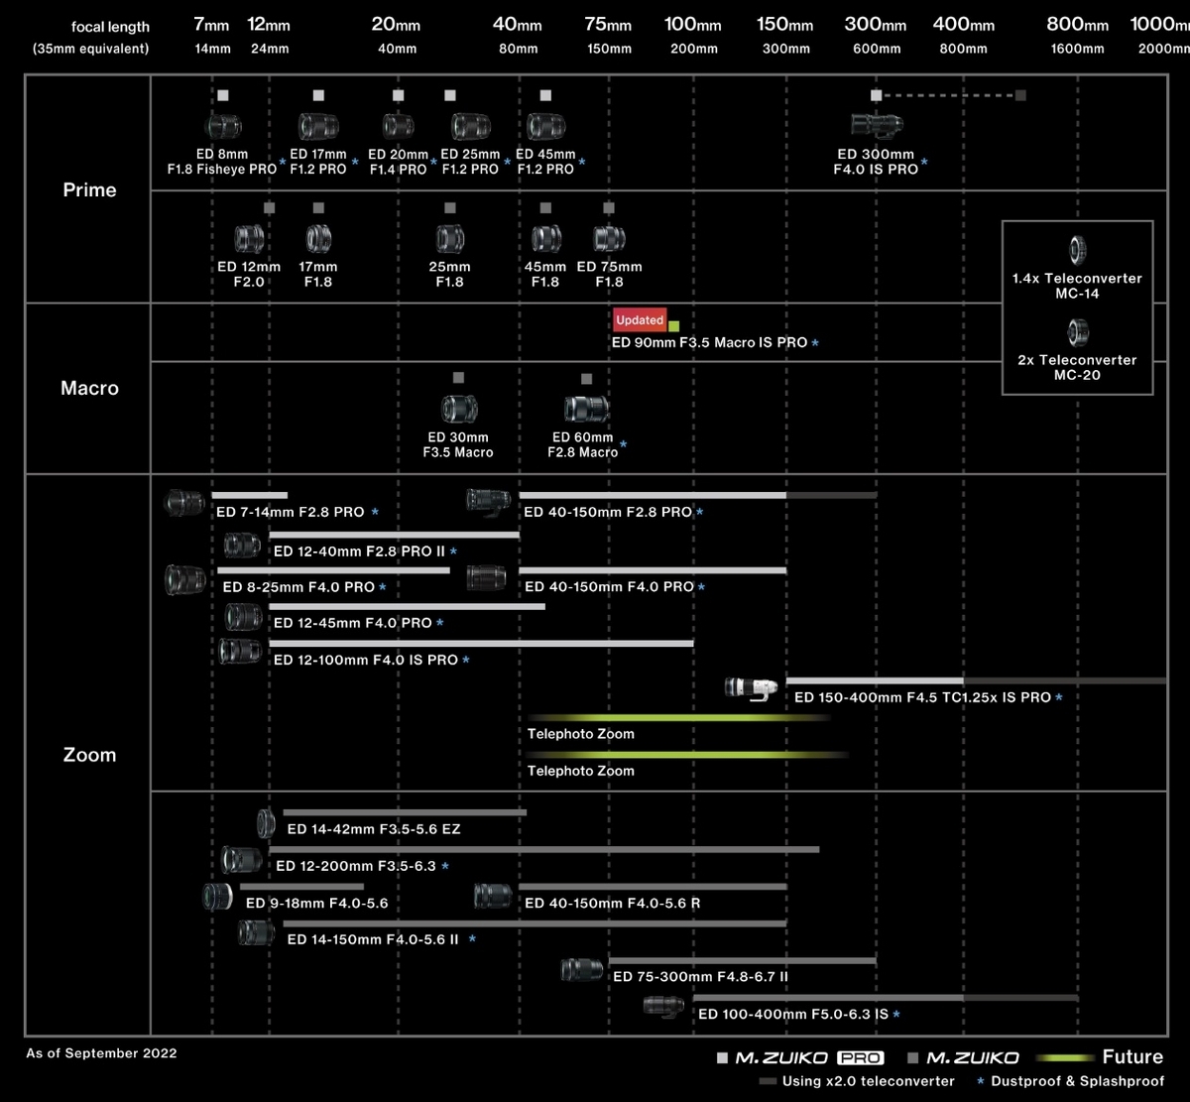Click the ED 12-200mm F3.5-6.3 lens image
Image resolution: width=1190 pixels, height=1102 pixels.
pyautogui.click(x=242, y=859)
